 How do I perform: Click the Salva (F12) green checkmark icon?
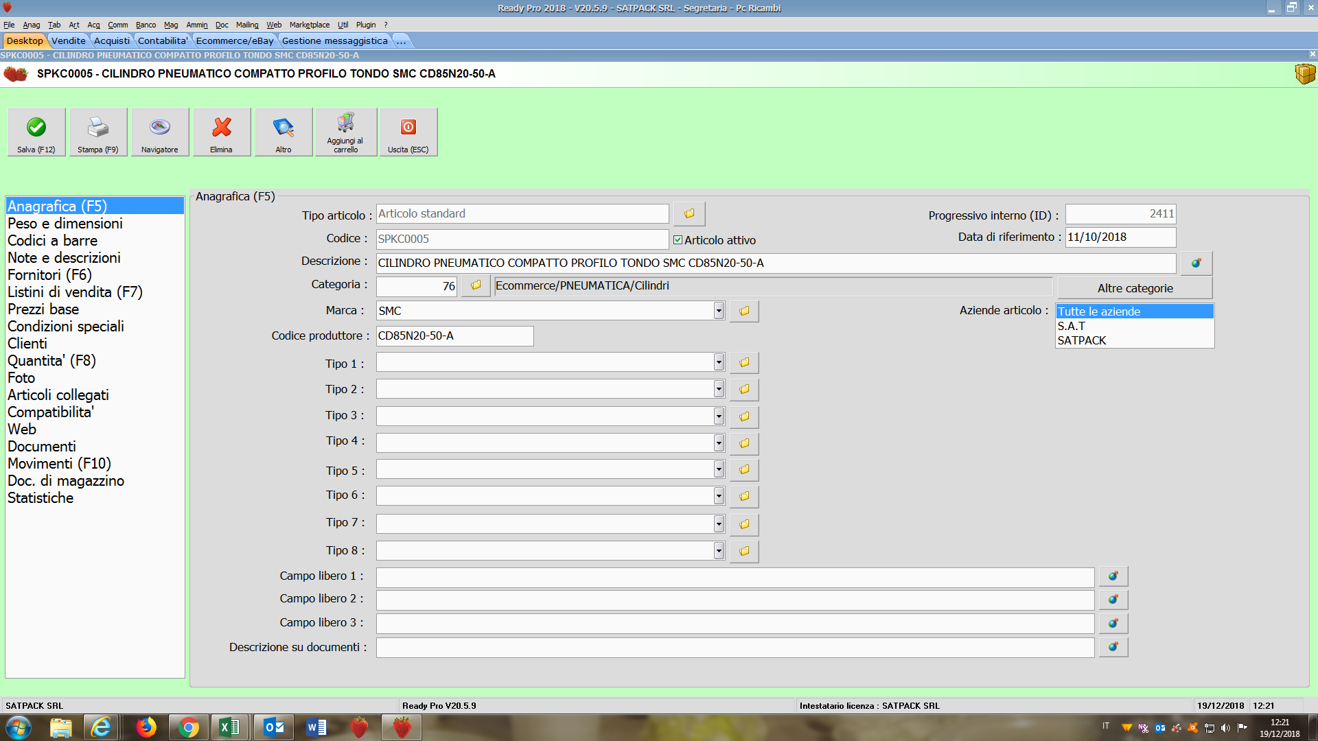36,128
